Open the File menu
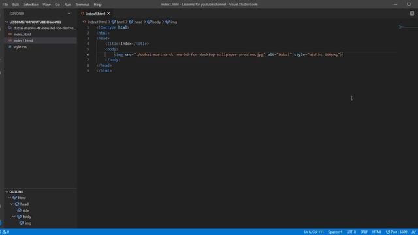 click(5, 5)
